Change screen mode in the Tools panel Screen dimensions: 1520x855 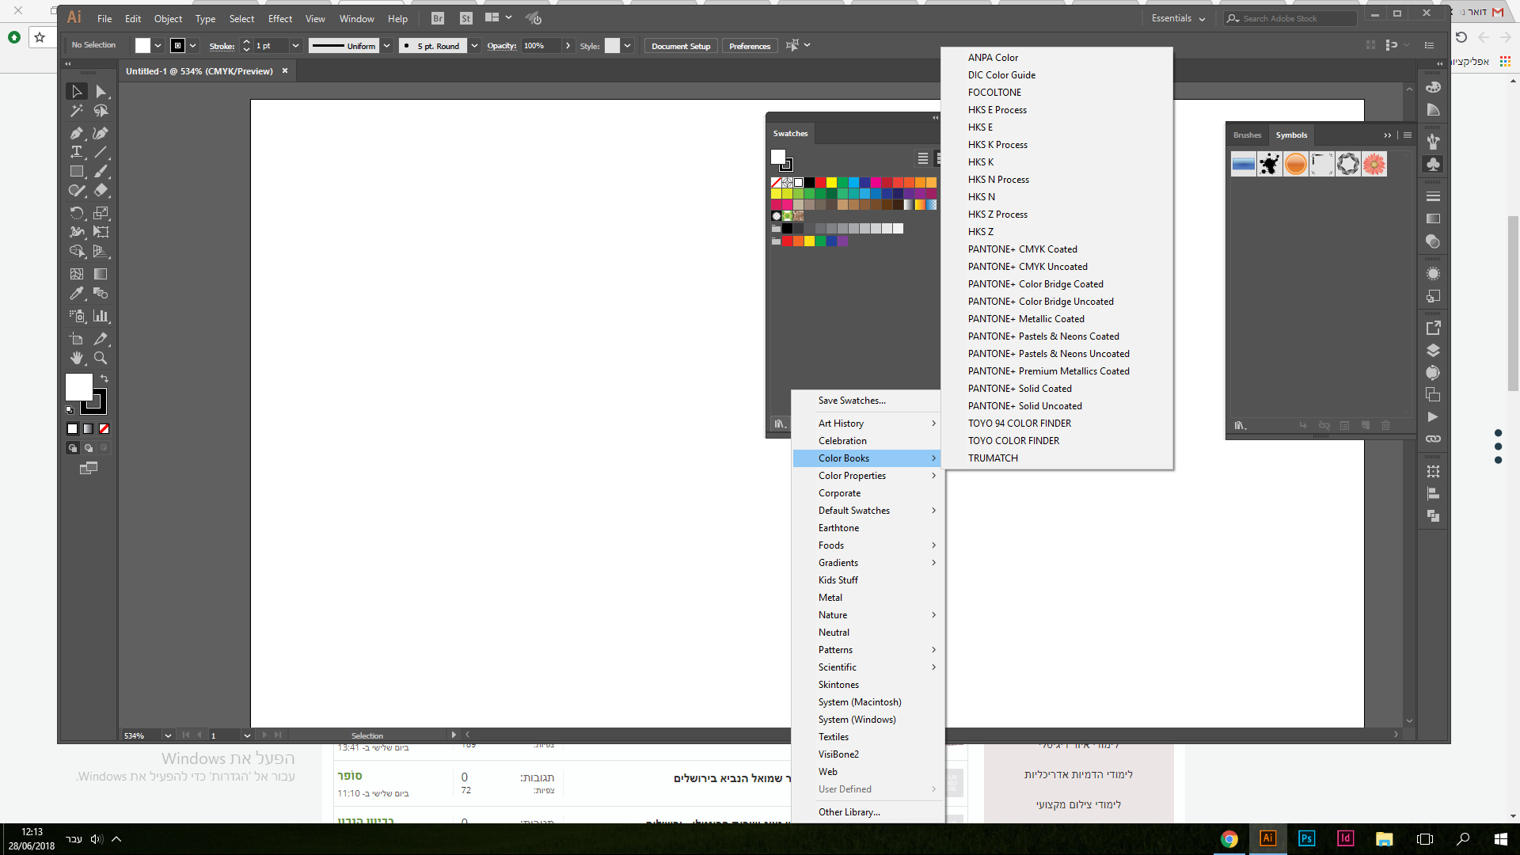89,469
